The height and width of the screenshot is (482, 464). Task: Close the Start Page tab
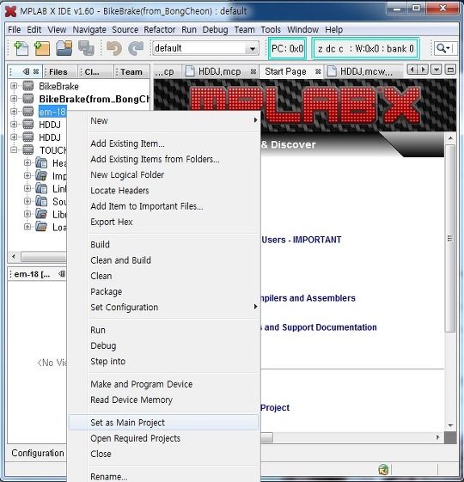318,71
